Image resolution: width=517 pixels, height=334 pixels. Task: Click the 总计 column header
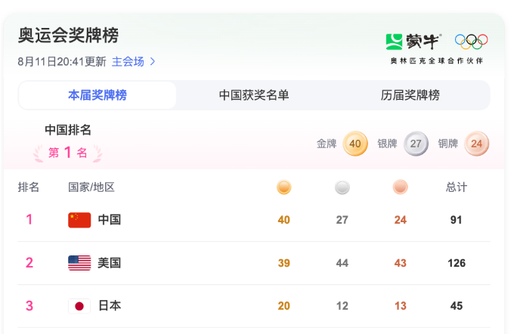457,187
